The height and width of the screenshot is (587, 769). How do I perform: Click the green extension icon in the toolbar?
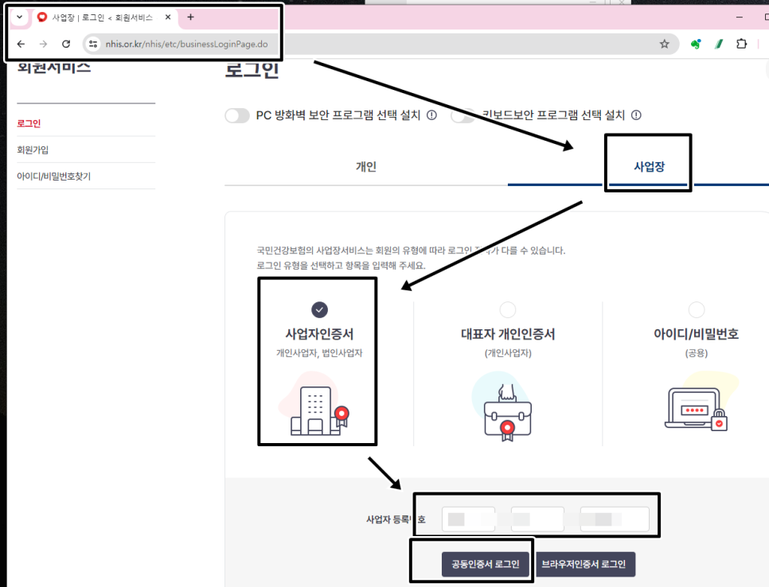[693, 44]
